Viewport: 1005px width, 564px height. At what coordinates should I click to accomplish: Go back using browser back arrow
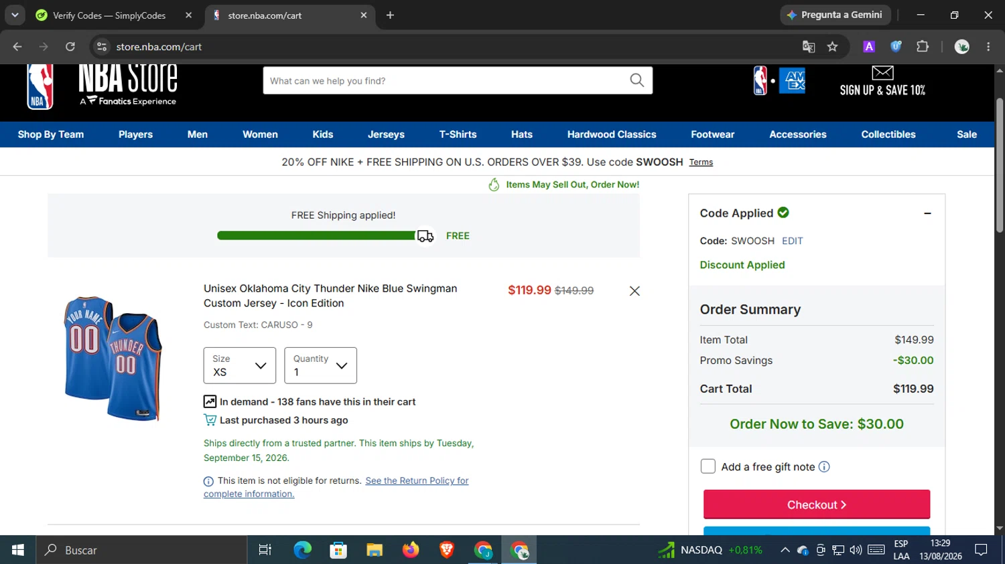(17, 47)
